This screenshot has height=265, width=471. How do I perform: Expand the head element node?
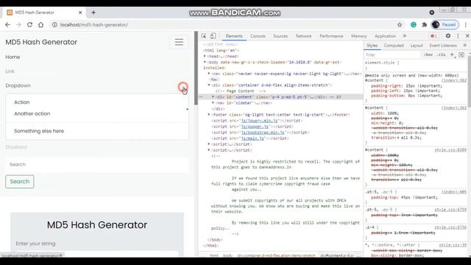point(205,56)
